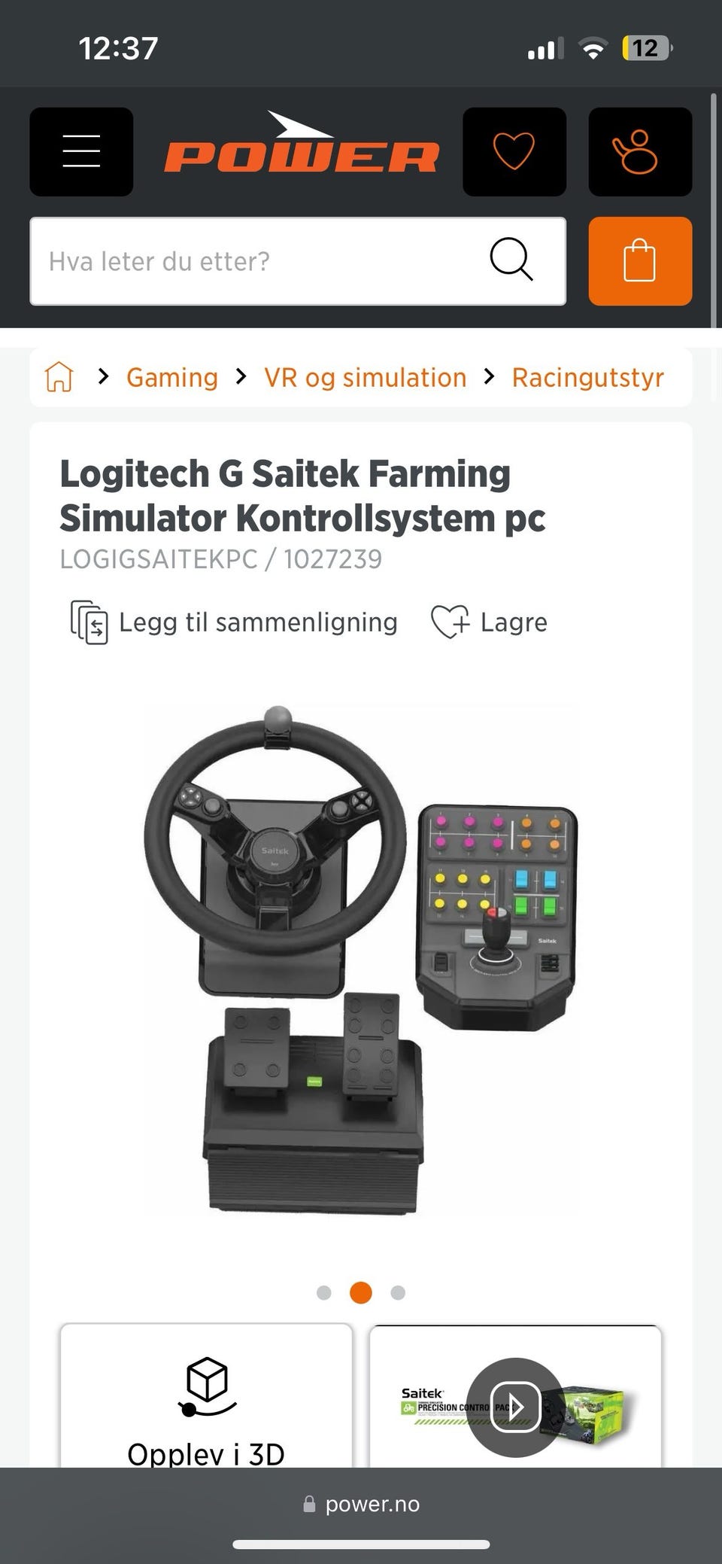The height and width of the screenshot is (1564, 722).
Task: Open the Opplev i 3D viewer
Action: coord(206,1396)
